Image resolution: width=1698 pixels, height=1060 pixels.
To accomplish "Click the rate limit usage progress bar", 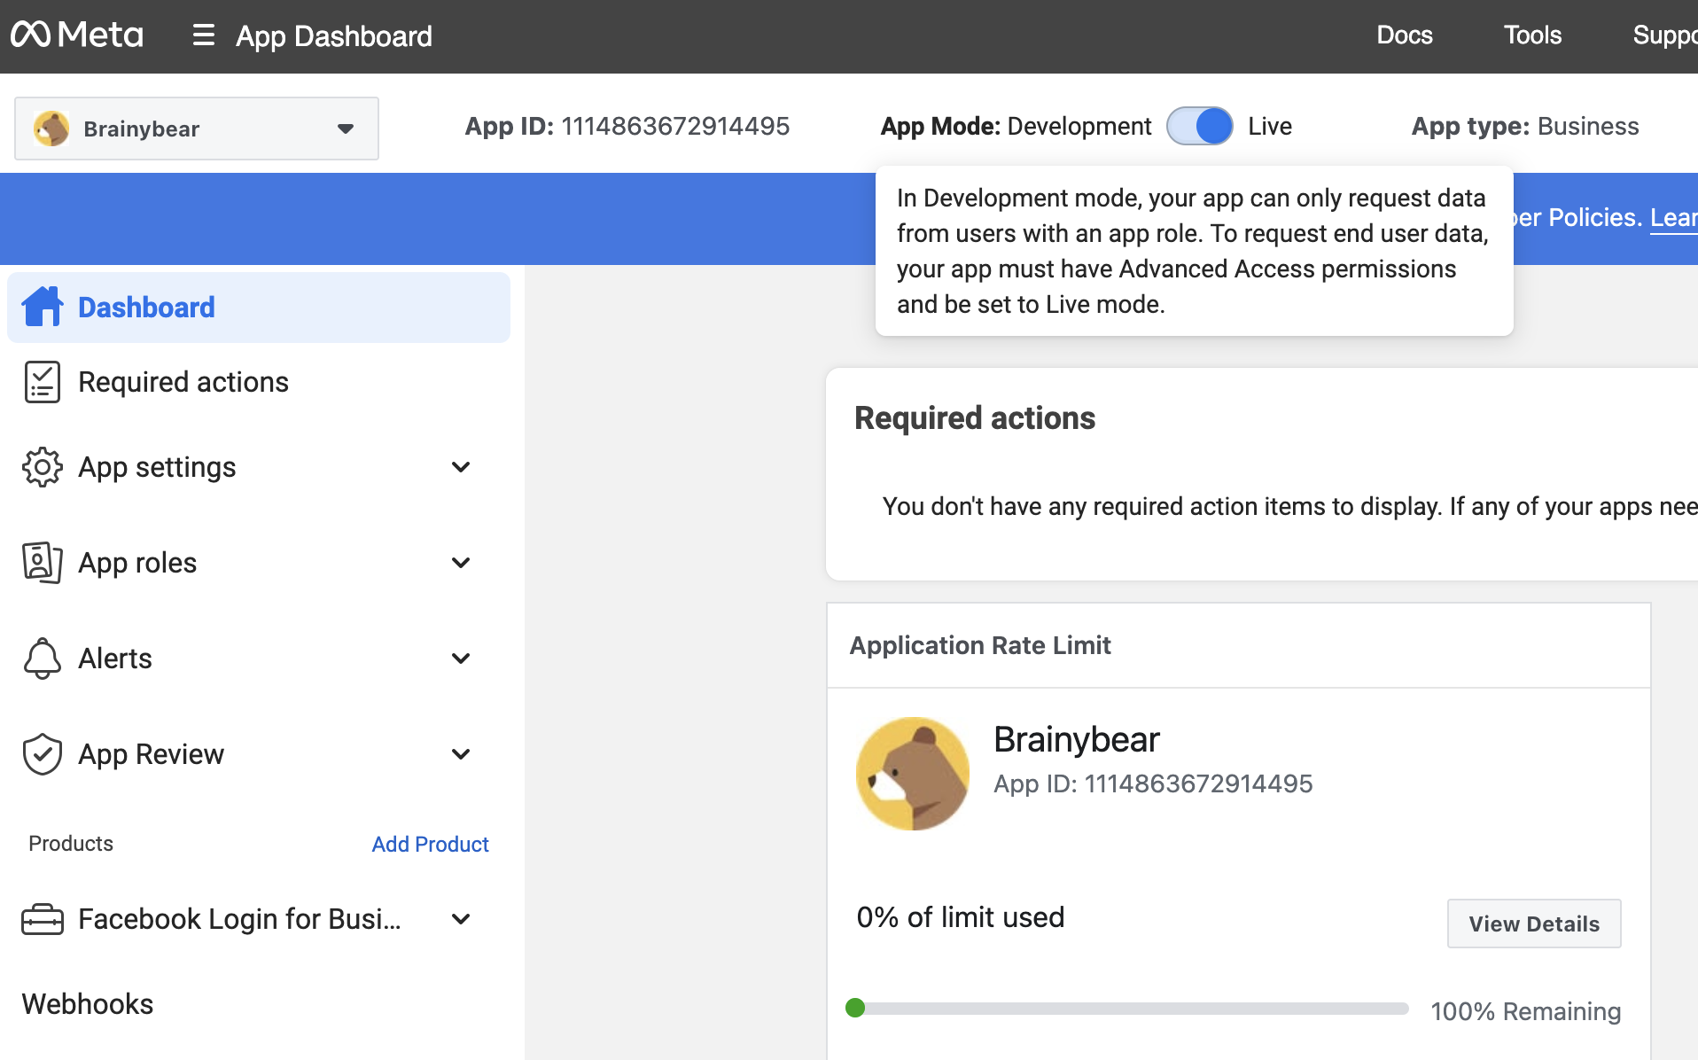I will coord(1127,1009).
